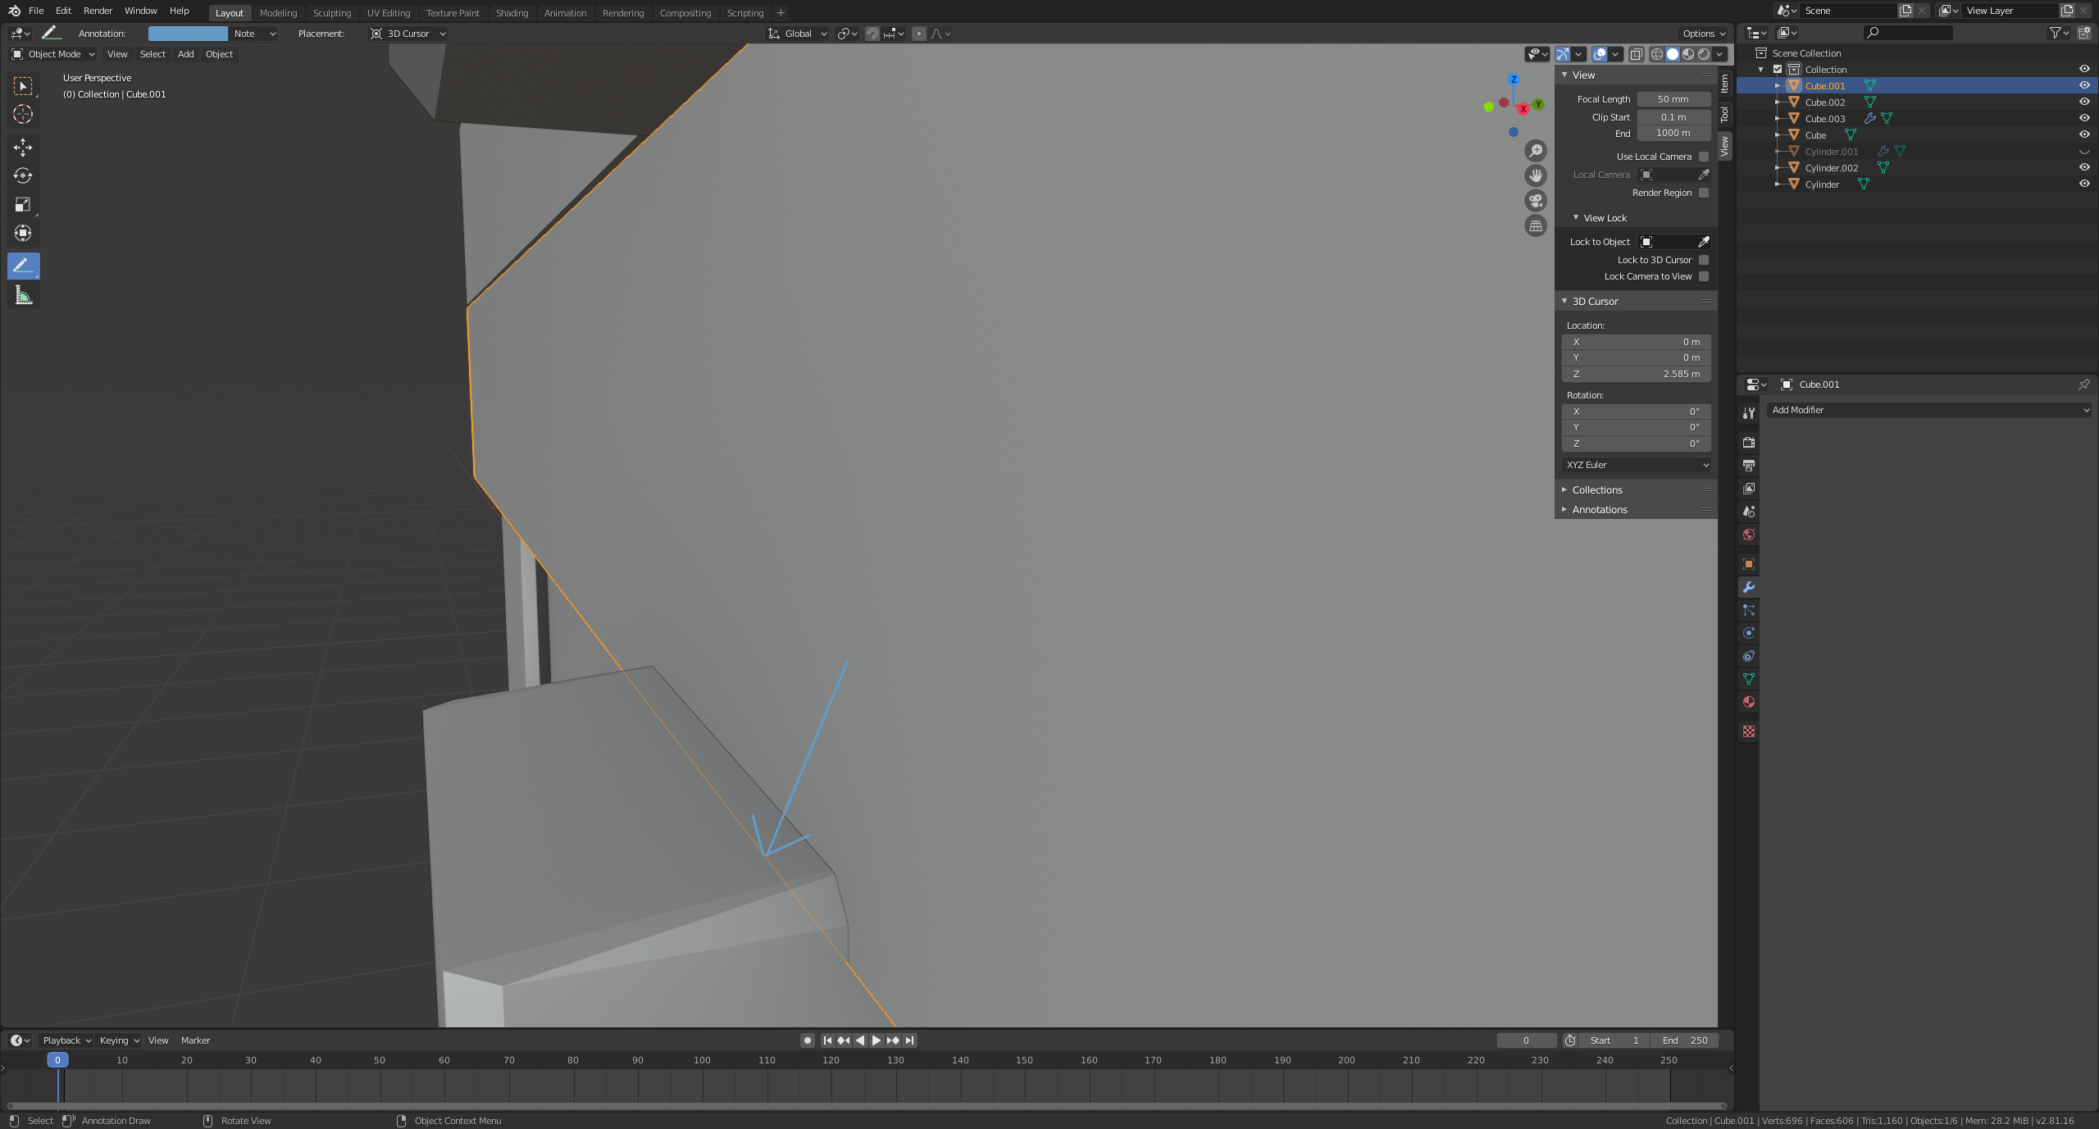Hide Cube.002 in the outliner

pyautogui.click(x=2083, y=102)
